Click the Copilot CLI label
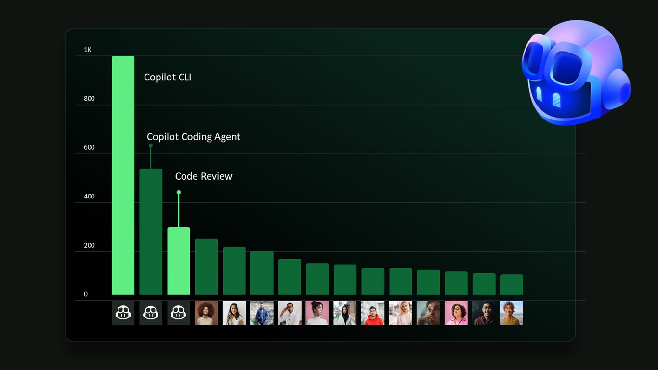 [168, 77]
